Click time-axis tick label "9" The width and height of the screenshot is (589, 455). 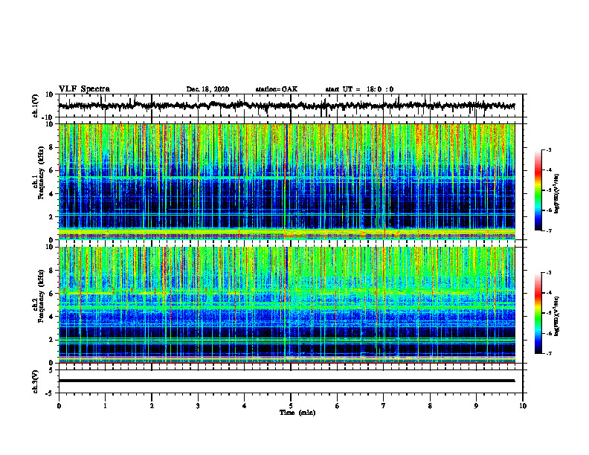point(476,406)
